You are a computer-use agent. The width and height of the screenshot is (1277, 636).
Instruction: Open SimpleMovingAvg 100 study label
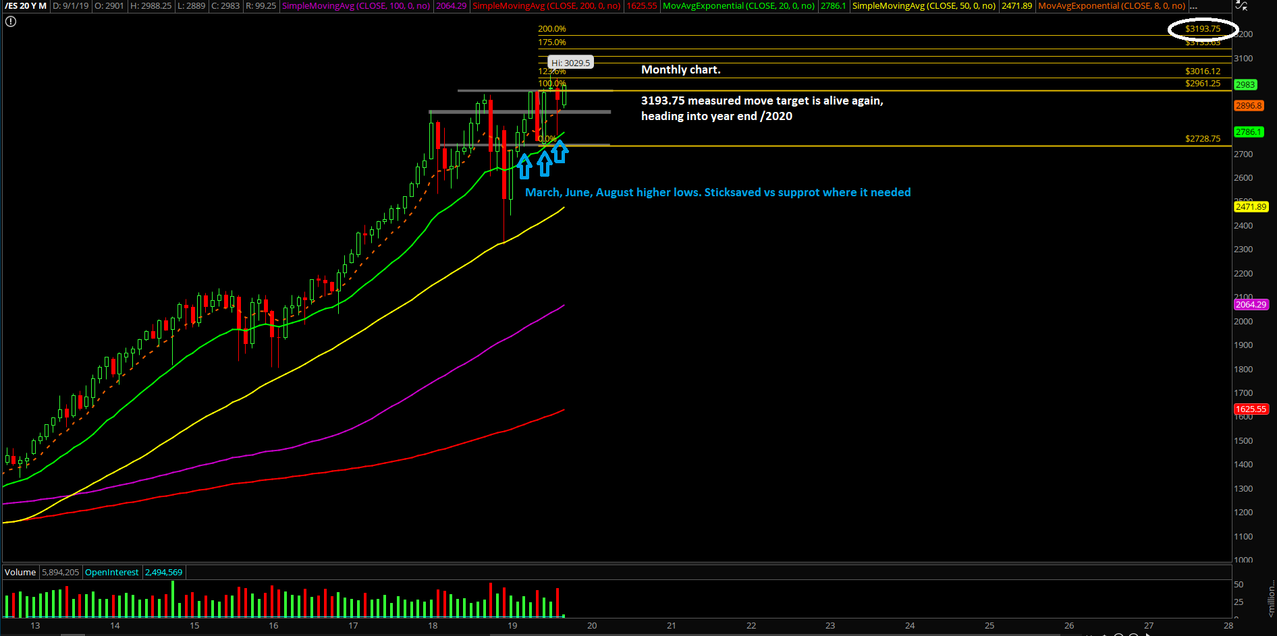coord(356,6)
